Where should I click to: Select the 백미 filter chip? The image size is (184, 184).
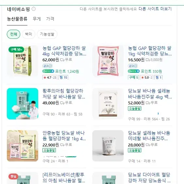coord(28,34)
